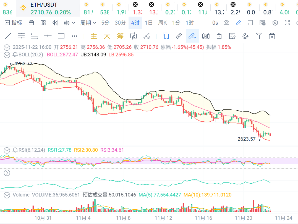Viewport: 298px width, 224px height.
Task: Select the rectangle shape tool
Action: (61, 36)
